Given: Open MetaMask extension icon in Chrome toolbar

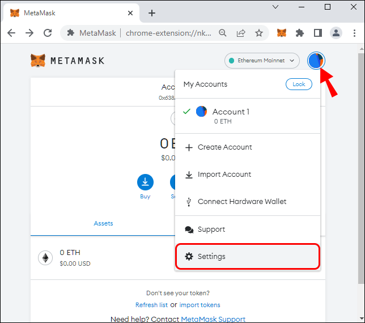Looking at the screenshot, I should (x=282, y=33).
